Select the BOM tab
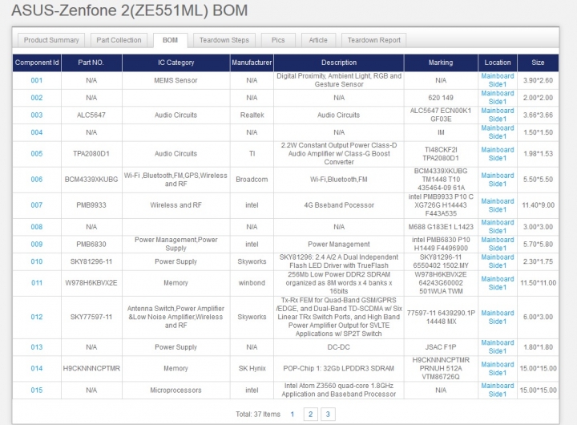Screen dimensions: 577x425 pyautogui.click(x=170, y=40)
